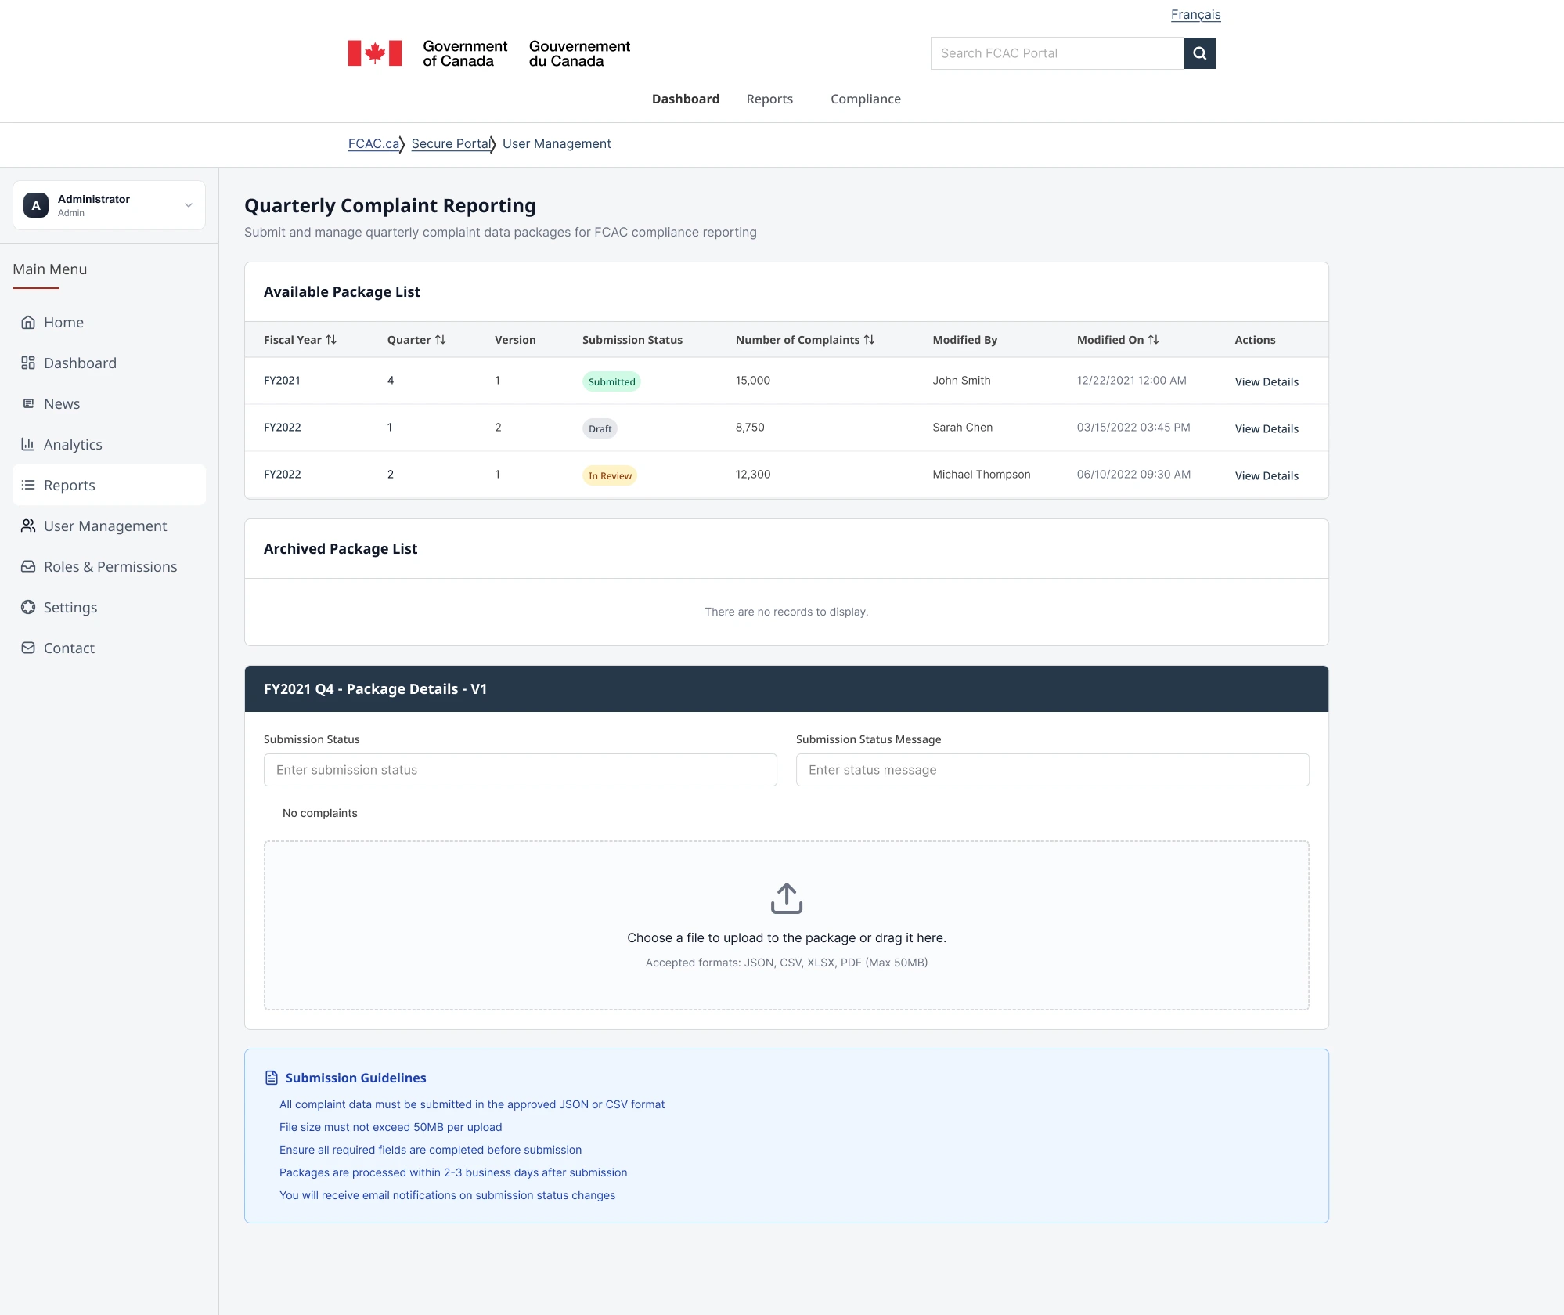Click the No complaints label
Viewport: 1564px width, 1315px height.
pos(319,813)
